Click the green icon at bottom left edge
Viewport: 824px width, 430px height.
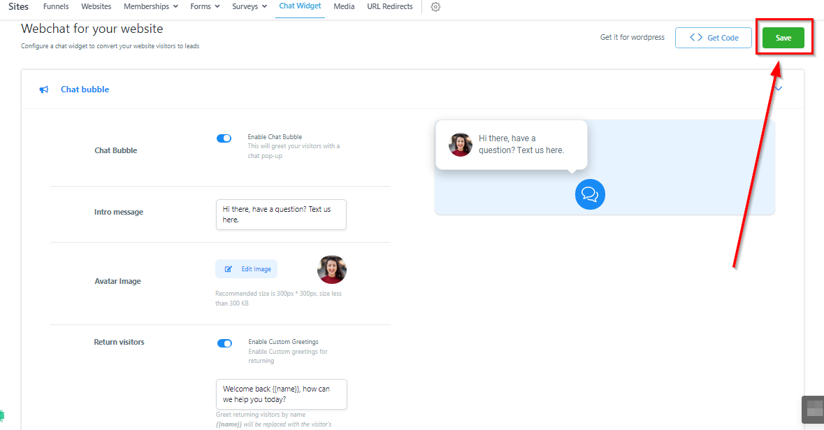pos(2,415)
